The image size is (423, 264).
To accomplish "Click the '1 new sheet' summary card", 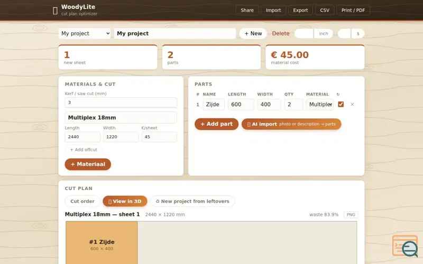I will pyautogui.click(x=108, y=57).
